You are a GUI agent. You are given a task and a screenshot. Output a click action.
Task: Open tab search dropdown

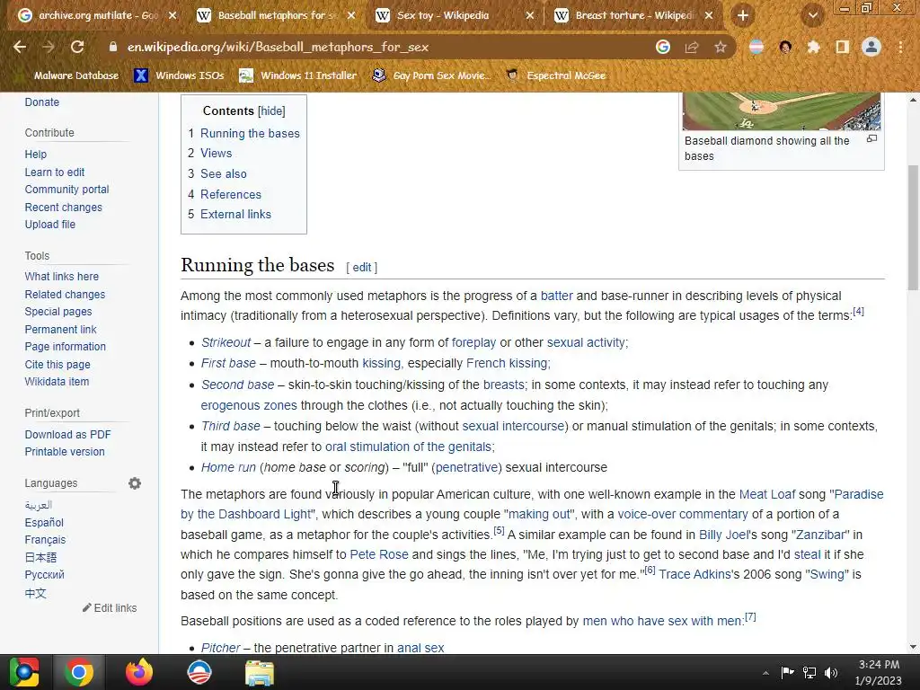[x=813, y=16]
